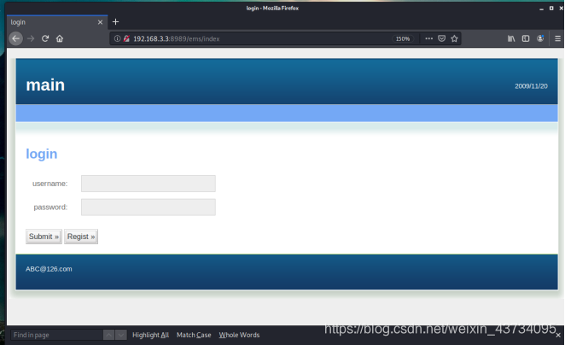
Task: Go back to the previous page
Action: tap(16, 38)
